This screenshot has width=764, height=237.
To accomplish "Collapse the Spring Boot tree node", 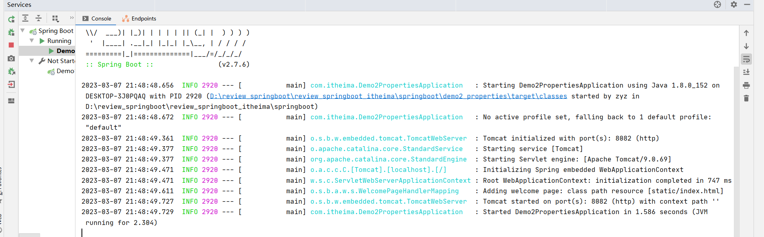I will pos(23,31).
